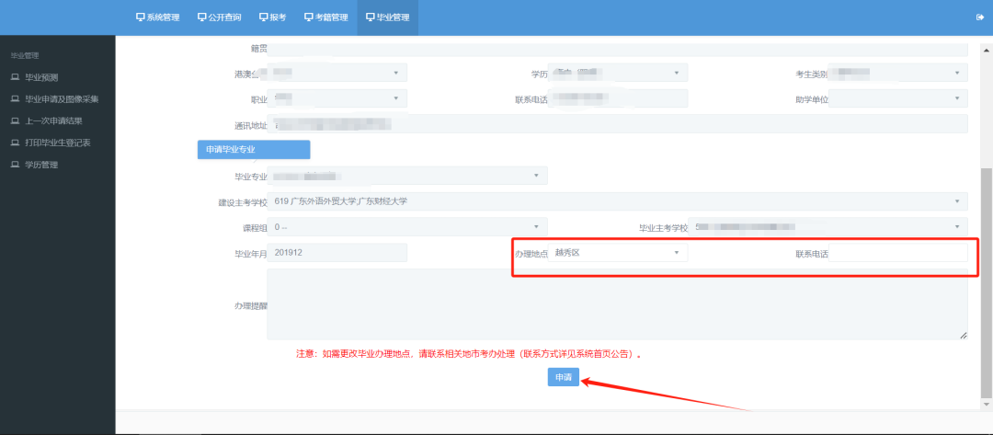993x435 pixels.
Task: Click the blue 申请 button
Action: point(564,377)
